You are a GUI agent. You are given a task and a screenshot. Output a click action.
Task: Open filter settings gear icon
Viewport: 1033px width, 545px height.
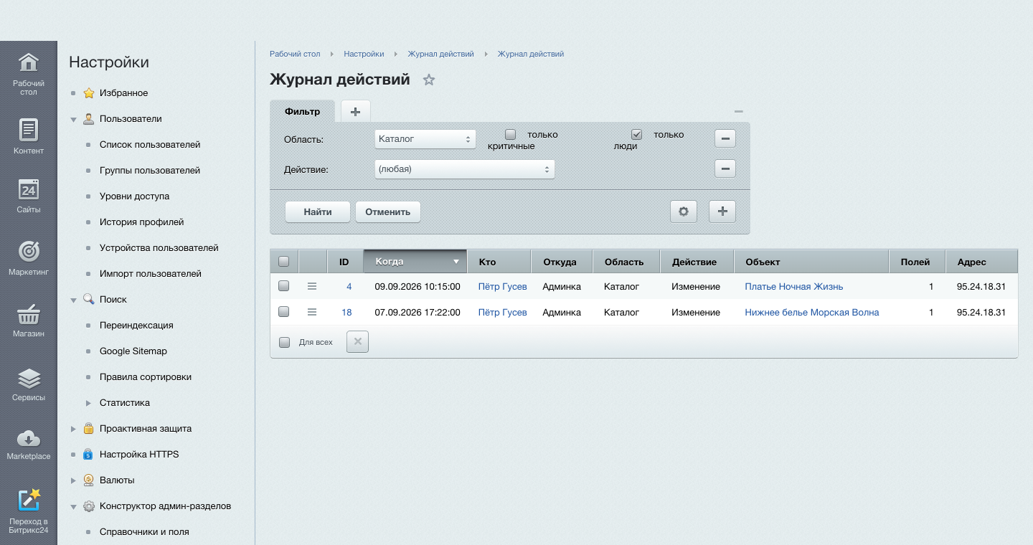pyautogui.click(x=684, y=212)
